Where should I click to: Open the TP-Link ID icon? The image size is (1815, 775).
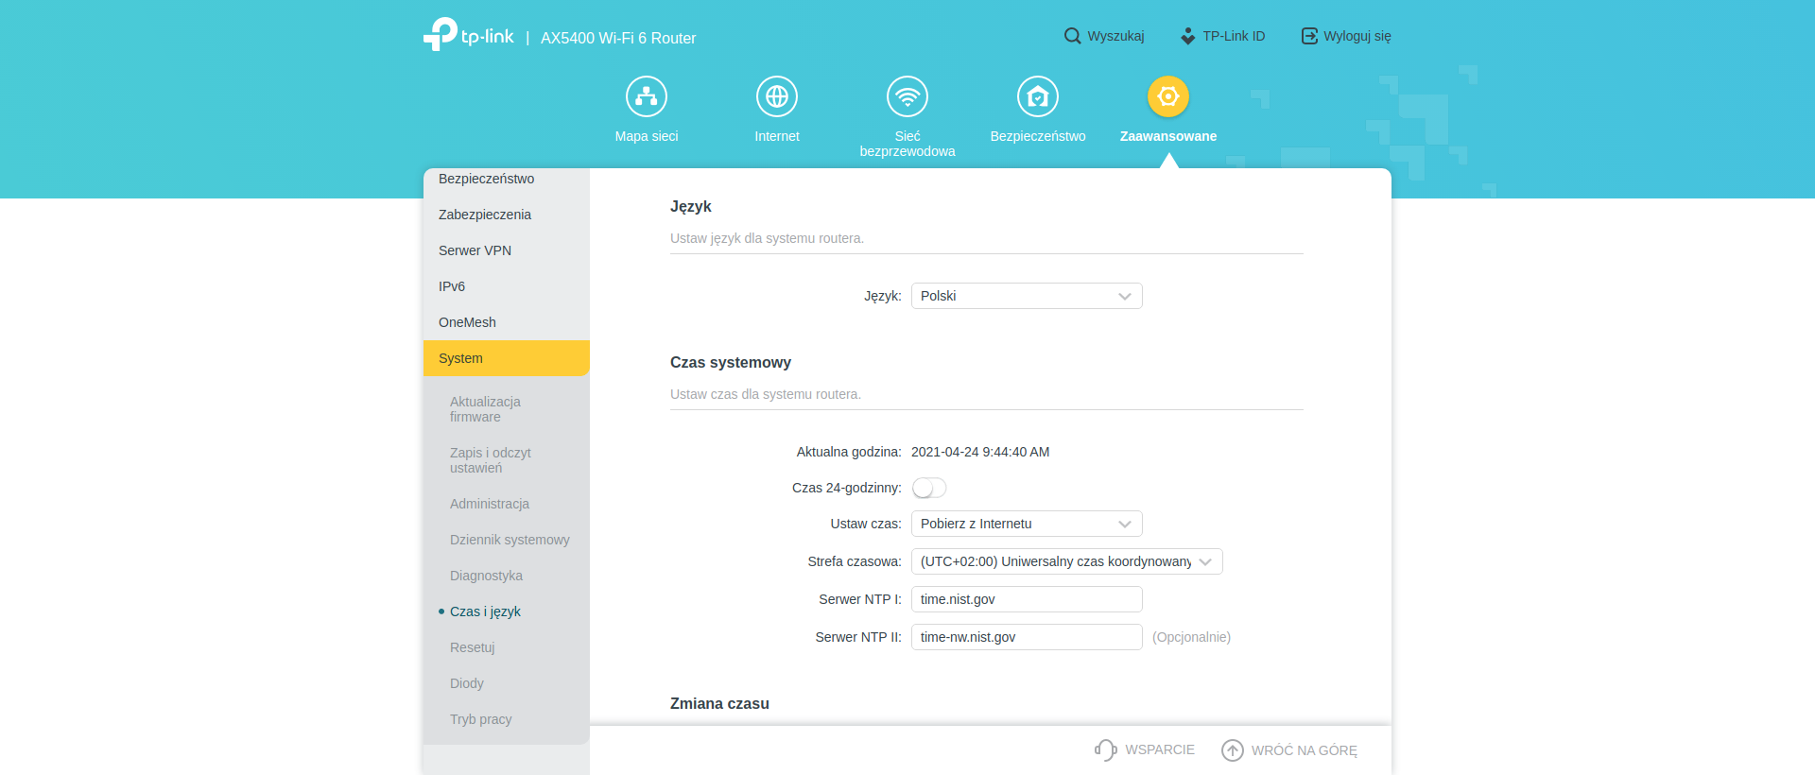(1188, 36)
